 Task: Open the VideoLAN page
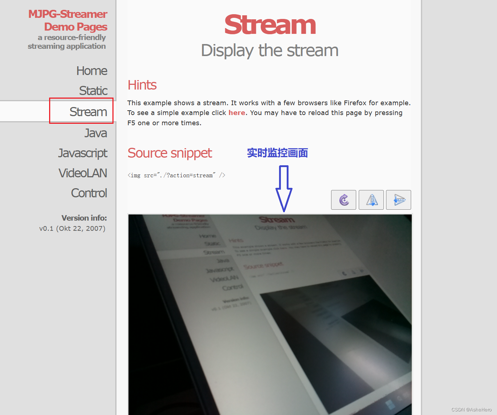click(83, 173)
